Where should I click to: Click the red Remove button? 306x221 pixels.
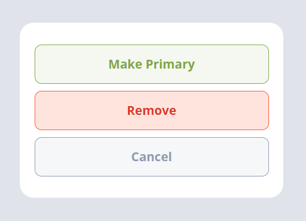tap(152, 110)
